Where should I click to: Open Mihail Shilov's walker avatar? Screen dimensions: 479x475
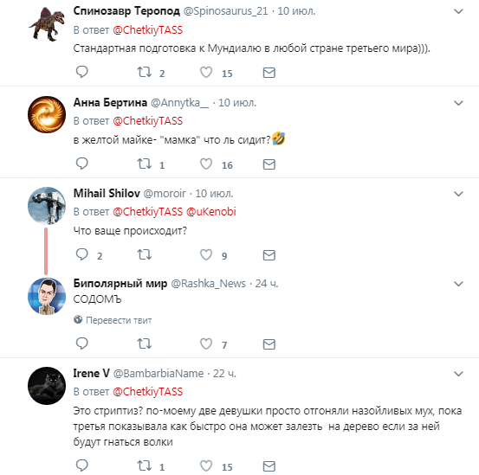[47, 206]
